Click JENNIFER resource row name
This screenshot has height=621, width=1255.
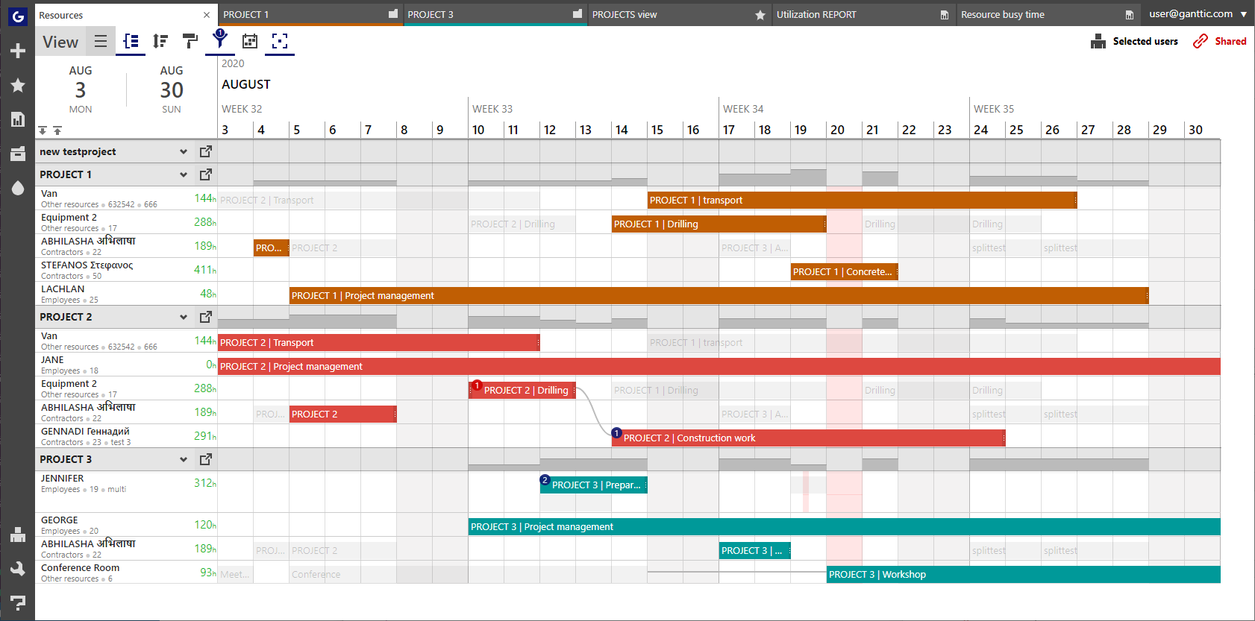coord(63,479)
